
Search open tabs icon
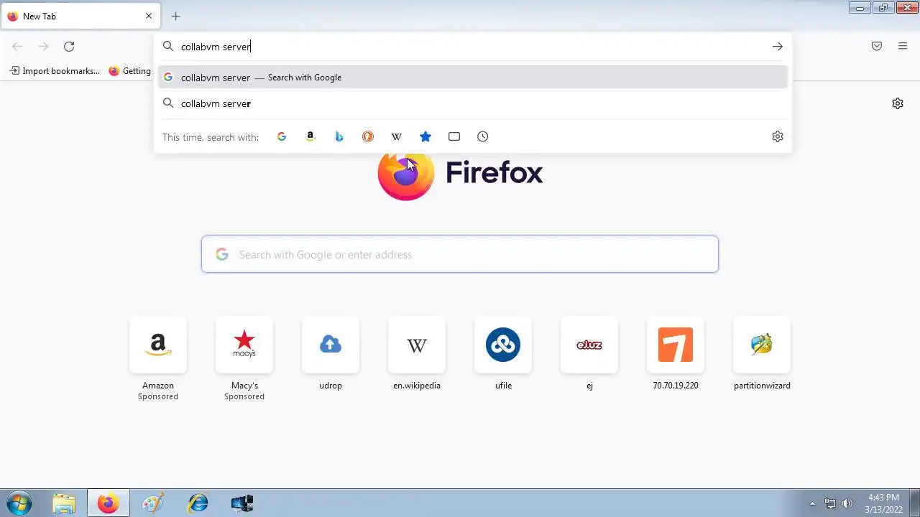[x=454, y=136]
